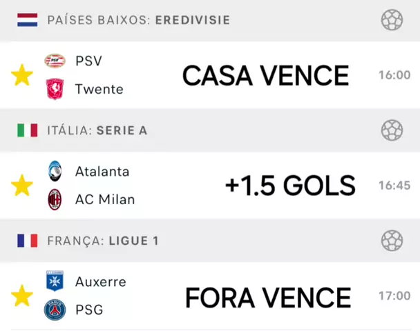Click the France flag icon

pos(28,241)
